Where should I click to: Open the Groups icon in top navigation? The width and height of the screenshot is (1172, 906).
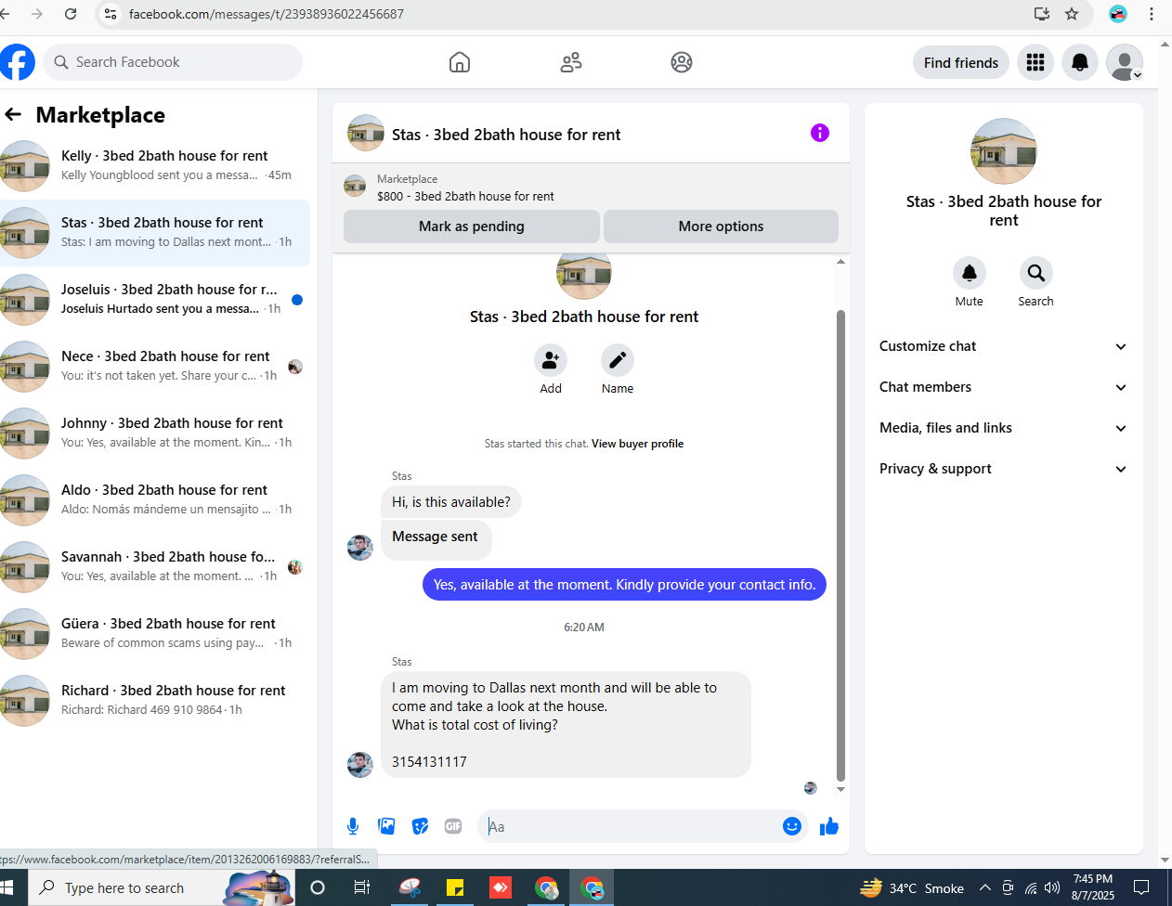click(x=682, y=62)
